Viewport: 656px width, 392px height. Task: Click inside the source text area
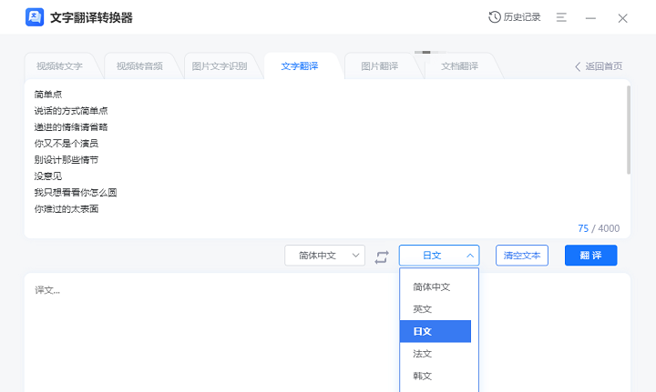tap(326, 158)
